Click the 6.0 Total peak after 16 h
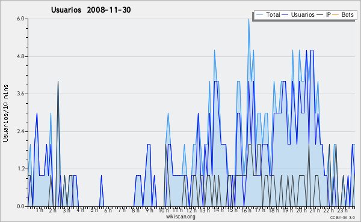Screen dimensions: 361x222 248,19
